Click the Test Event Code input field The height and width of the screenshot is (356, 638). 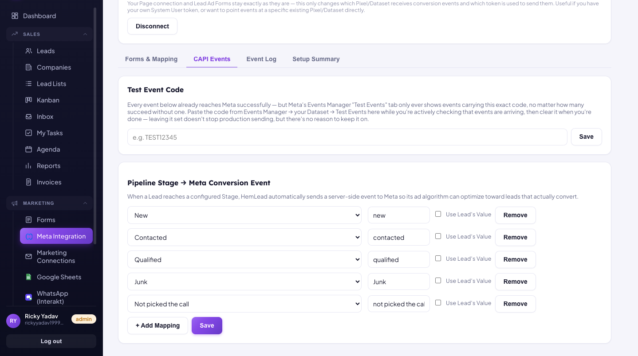click(347, 137)
